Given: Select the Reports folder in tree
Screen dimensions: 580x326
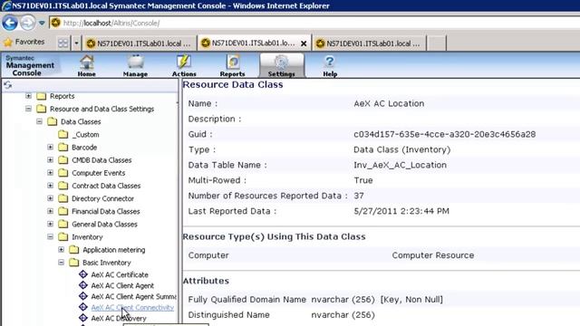Looking at the screenshot, I should [x=63, y=96].
